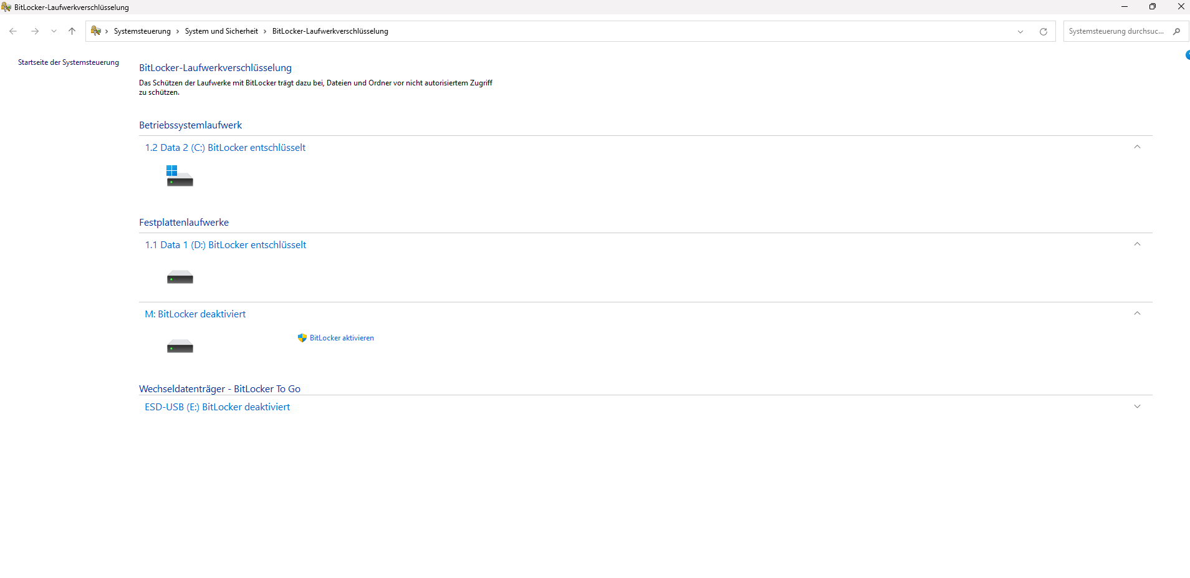Click the Festplattenlaufwerke heading
Viewport: 1190px width, 578px height.
pyautogui.click(x=184, y=223)
